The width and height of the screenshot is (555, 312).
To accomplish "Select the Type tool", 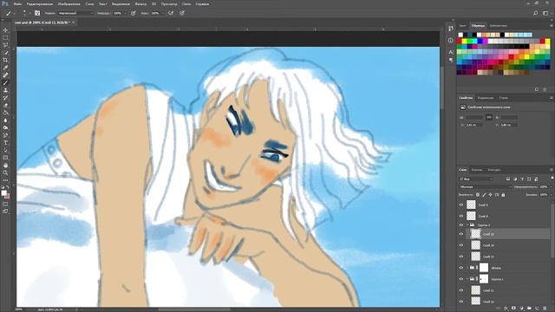I will click(x=5, y=143).
